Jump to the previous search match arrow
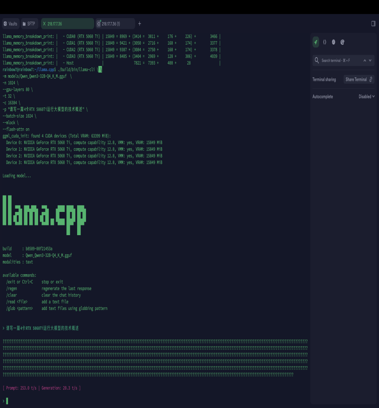Viewport: 379px width, 408px height. pyautogui.click(x=365, y=60)
